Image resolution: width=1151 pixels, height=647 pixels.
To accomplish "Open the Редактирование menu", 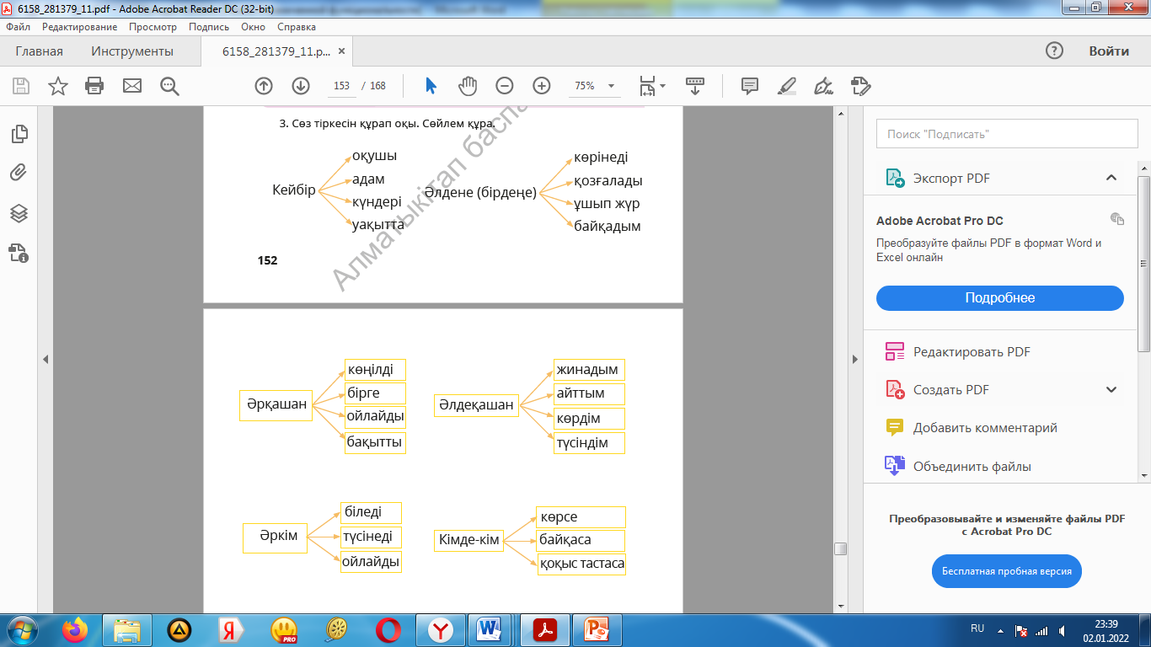I will tap(80, 27).
